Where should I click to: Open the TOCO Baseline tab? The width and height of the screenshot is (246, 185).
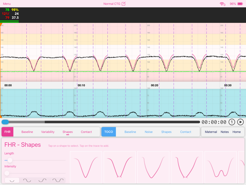tap(130, 132)
